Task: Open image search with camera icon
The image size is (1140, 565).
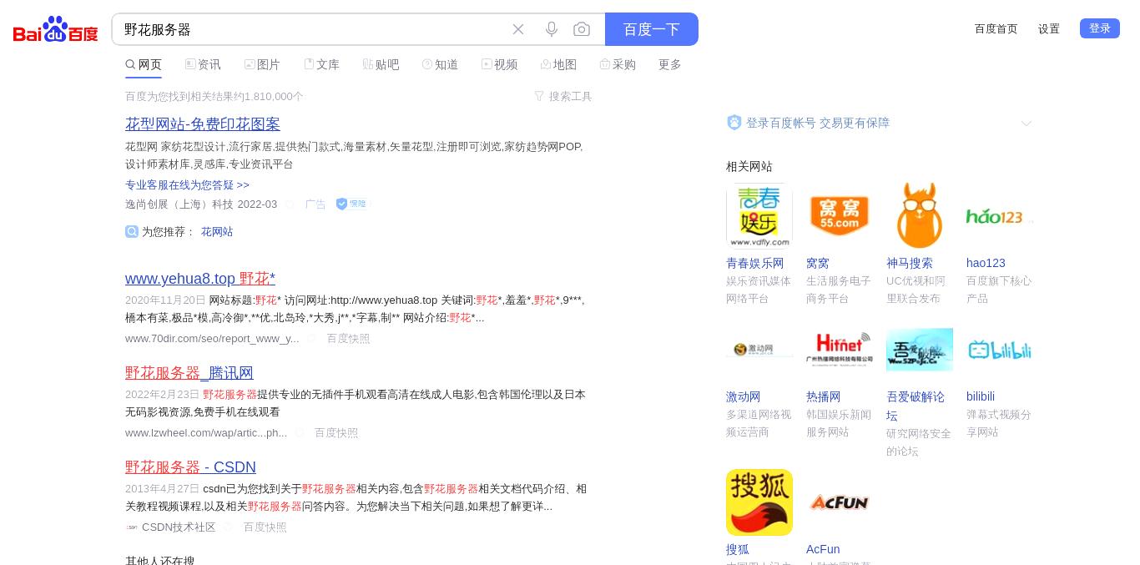Action: [x=582, y=29]
